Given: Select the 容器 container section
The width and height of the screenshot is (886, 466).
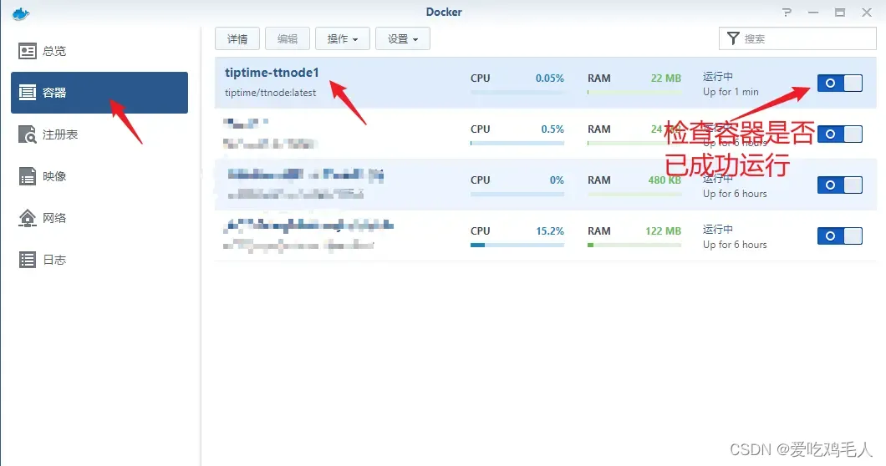Looking at the screenshot, I should click(x=99, y=93).
